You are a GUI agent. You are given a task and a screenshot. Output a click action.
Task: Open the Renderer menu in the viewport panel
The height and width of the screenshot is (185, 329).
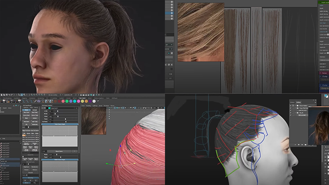[106, 106]
